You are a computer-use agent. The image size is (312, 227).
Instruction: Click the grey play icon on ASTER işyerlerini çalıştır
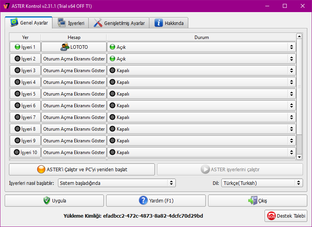(205, 169)
